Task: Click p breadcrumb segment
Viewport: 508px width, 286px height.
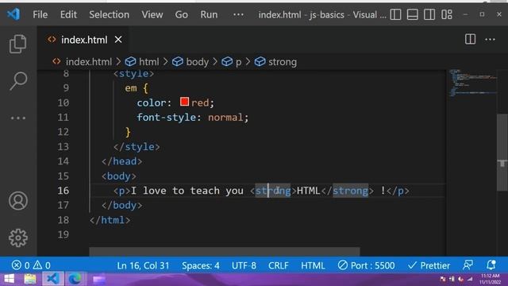Action: pyautogui.click(x=238, y=62)
